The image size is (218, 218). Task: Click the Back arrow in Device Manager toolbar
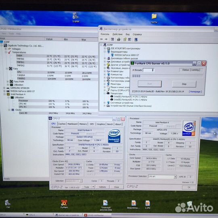[101, 39]
